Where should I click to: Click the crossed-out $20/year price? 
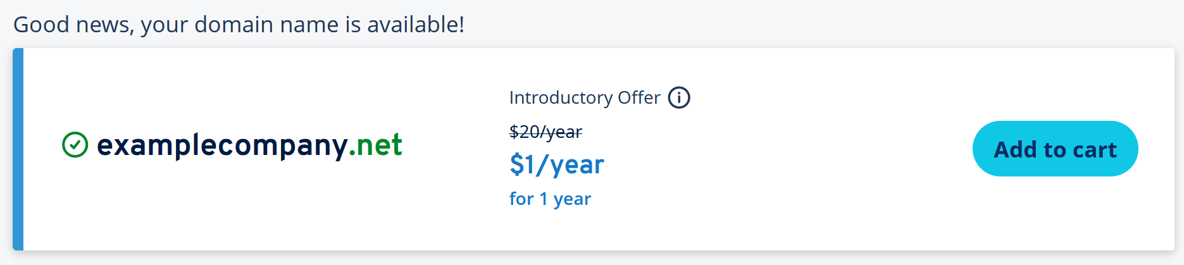[545, 132]
